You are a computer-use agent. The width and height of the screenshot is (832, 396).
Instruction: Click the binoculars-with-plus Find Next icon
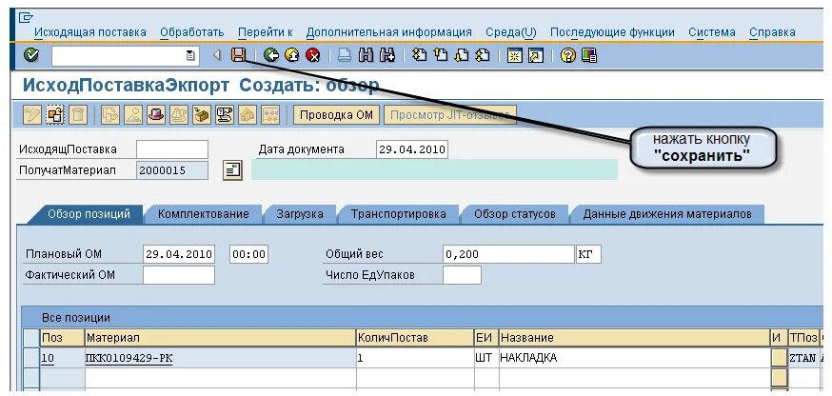pos(387,55)
